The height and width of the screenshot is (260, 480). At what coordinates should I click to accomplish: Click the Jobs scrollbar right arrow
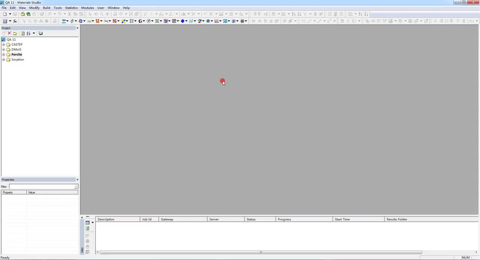coord(476,252)
